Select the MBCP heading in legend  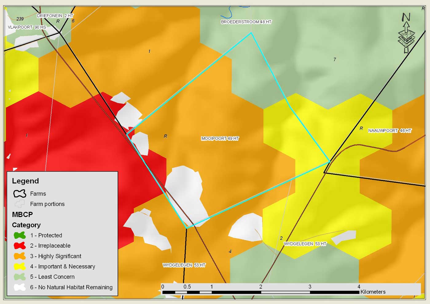[x=22, y=215]
